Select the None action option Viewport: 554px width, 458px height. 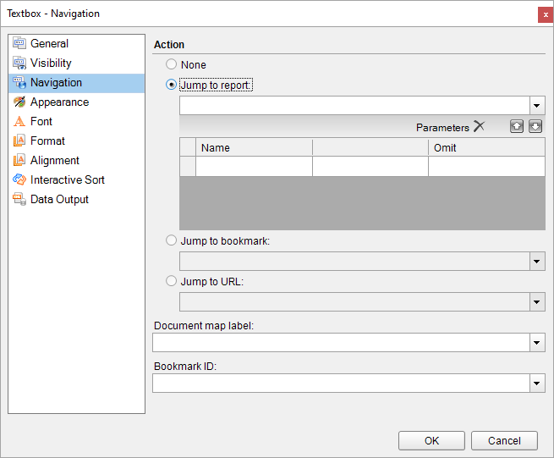click(172, 64)
